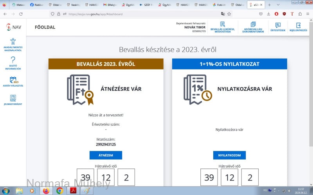Screen dimensions: 313x195
Task: Switch to the Fotó tab
Action: (219, 5)
